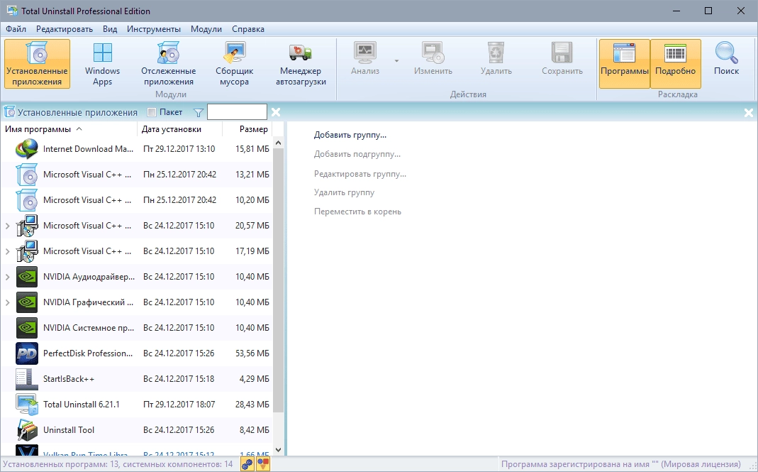
Task: Select Total Uninstall 6.21.1 icon
Action: pyautogui.click(x=26, y=405)
